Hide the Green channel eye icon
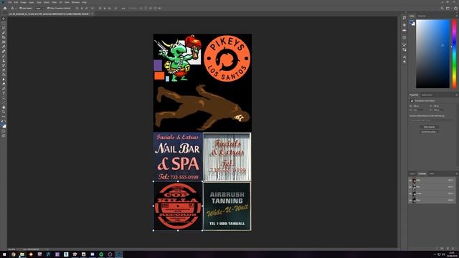The height and width of the screenshot is (258, 459). [x=410, y=193]
